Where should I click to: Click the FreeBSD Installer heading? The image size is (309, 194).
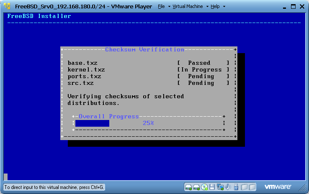pos(39,16)
